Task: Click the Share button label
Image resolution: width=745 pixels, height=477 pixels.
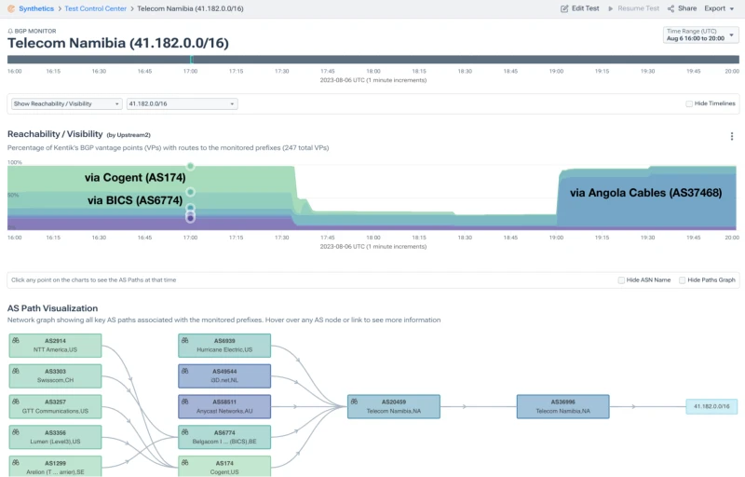Action: click(x=687, y=8)
